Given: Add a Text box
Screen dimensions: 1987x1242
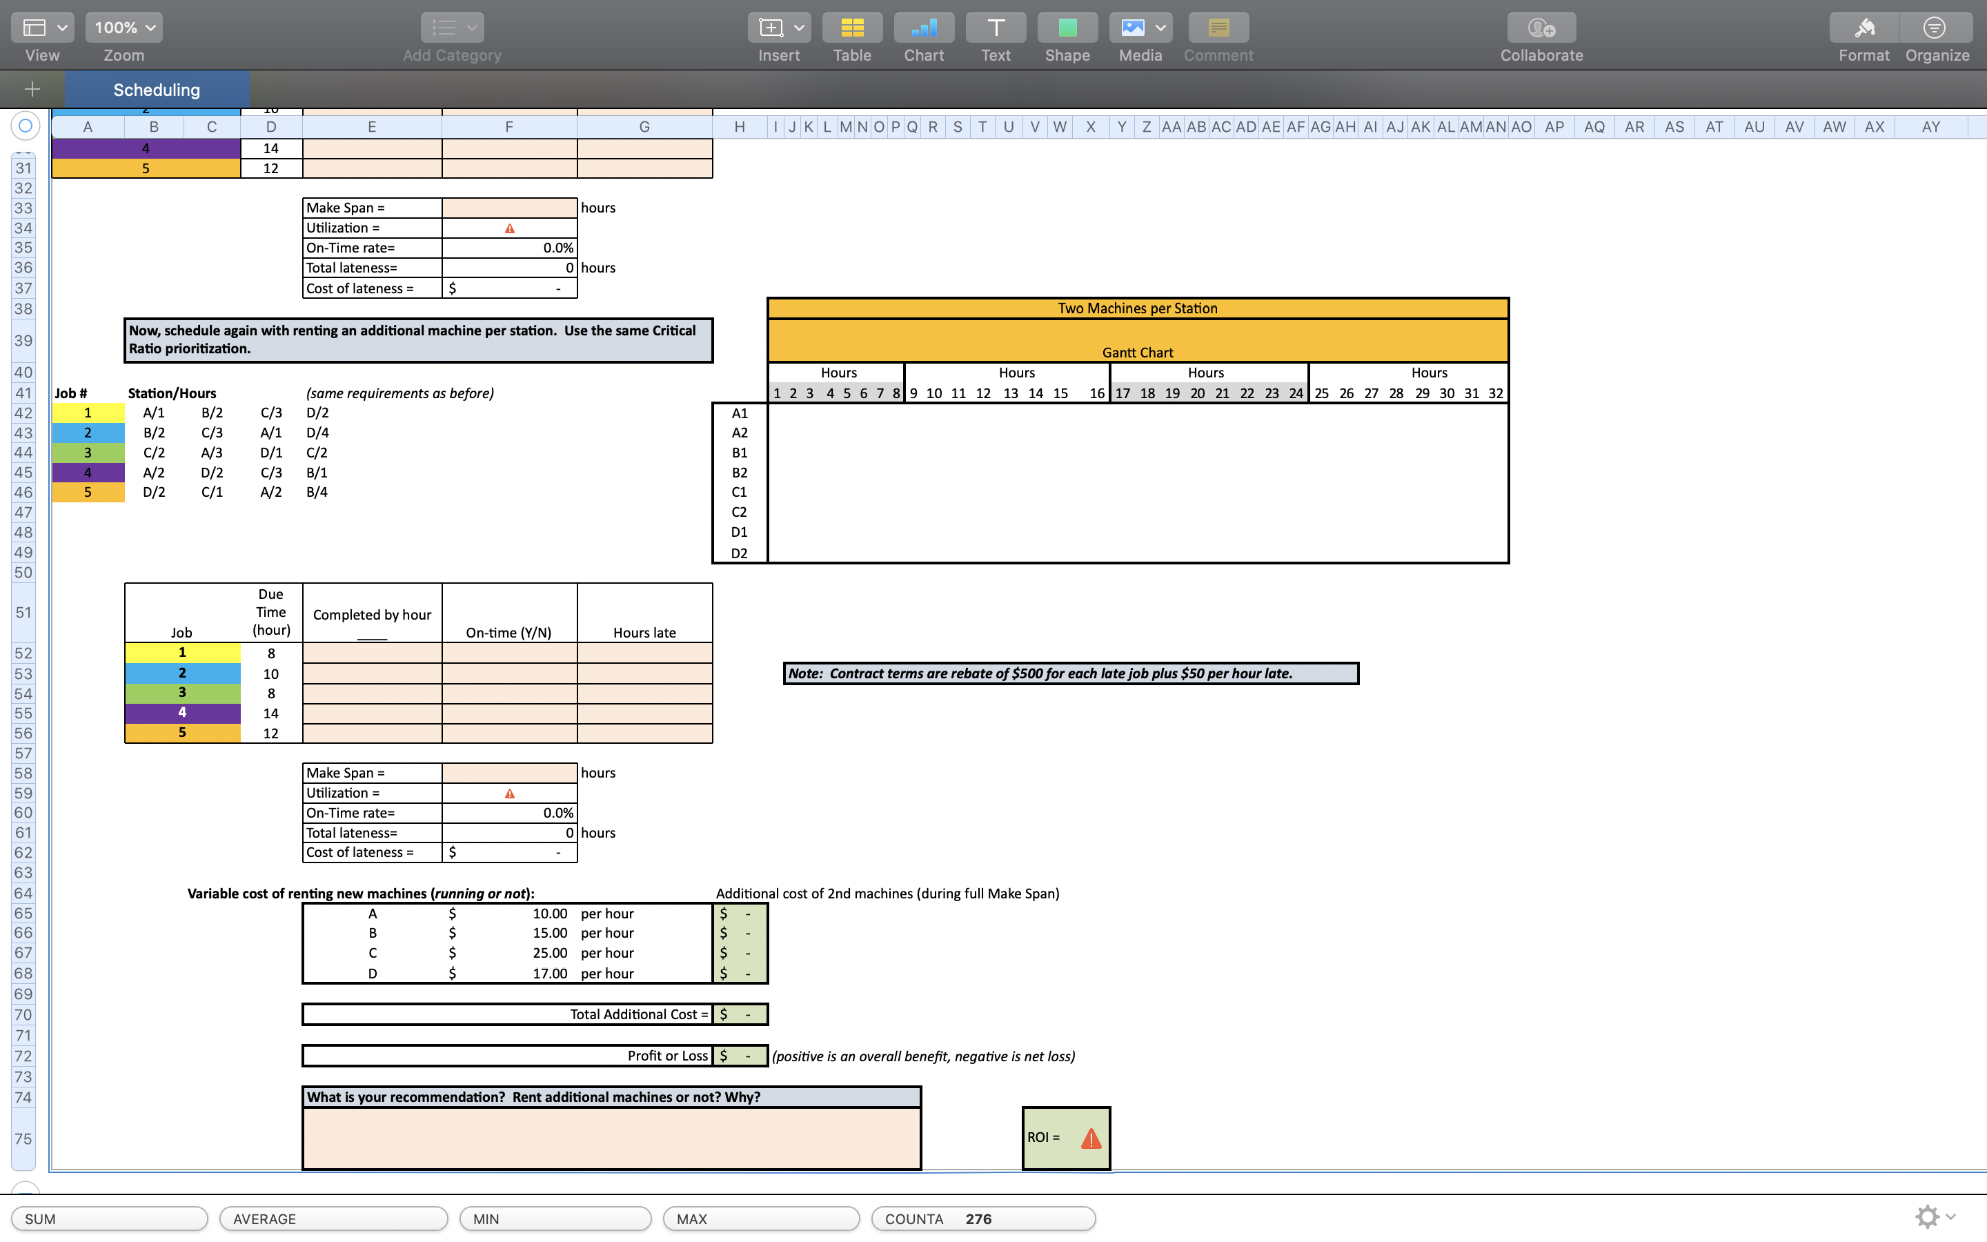Looking at the screenshot, I should (x=994, y=27).
